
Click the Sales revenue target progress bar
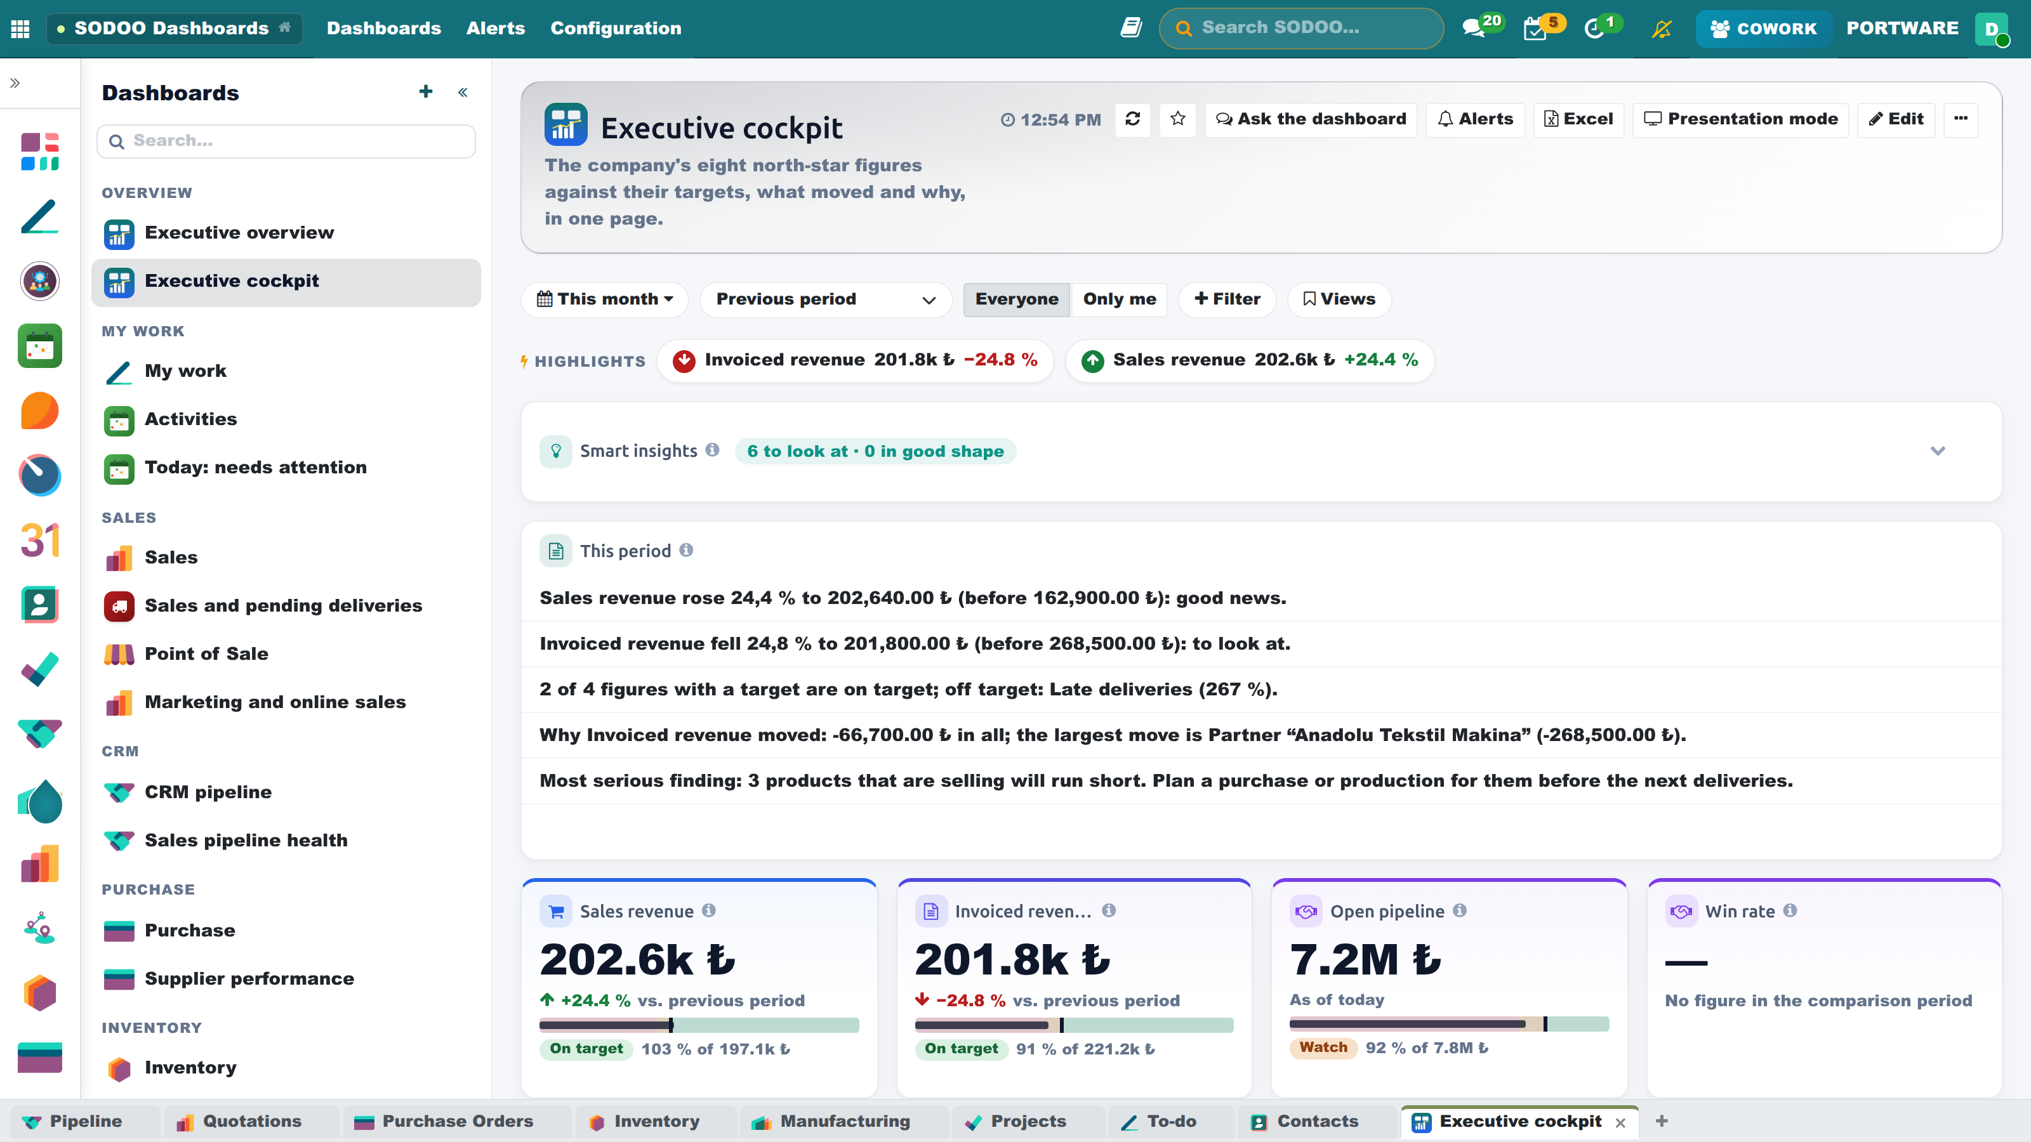pos(699,1025)
